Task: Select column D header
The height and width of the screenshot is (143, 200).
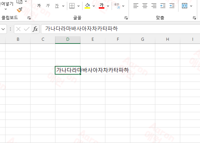Action: 68,39
